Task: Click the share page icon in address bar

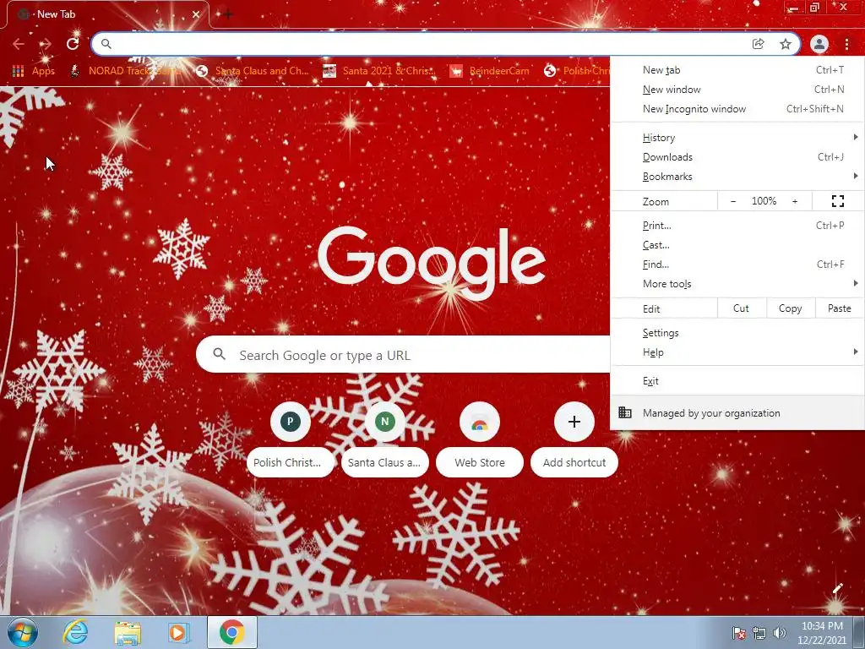Action: (758, 44)
